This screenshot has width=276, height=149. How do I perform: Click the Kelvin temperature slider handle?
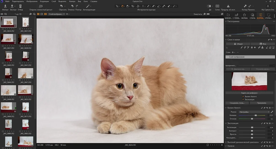256,115
